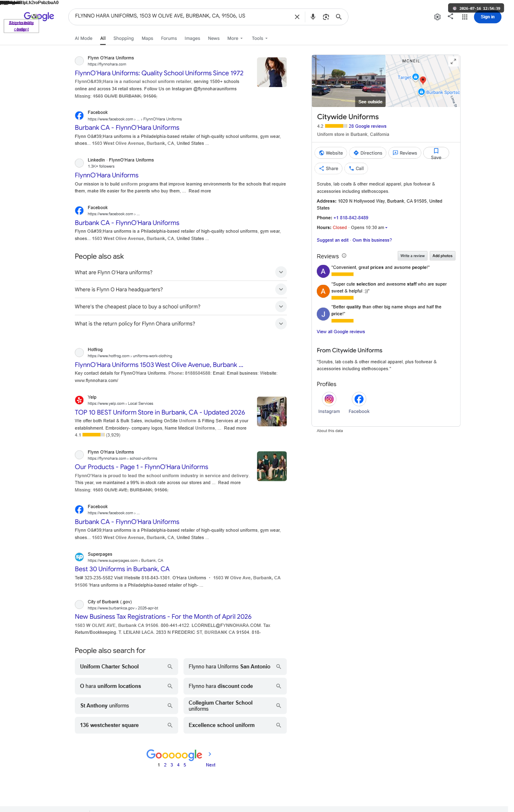The image size is (514, 812).
Task: Search Uniform Charter School suggestion magnifier
Action: (170, 666)
